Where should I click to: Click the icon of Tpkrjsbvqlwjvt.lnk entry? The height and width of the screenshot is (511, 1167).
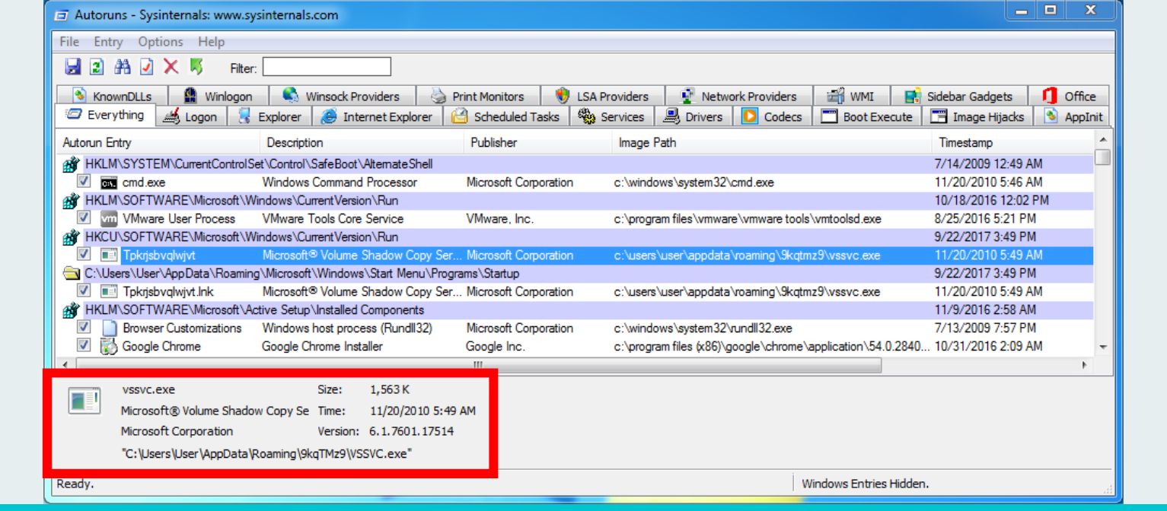pyautogui.click(x=108, y=292)
